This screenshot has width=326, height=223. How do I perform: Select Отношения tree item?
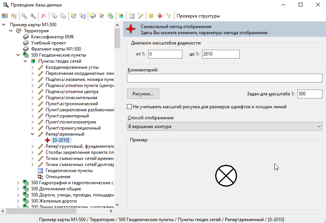[x=58, y=177]
